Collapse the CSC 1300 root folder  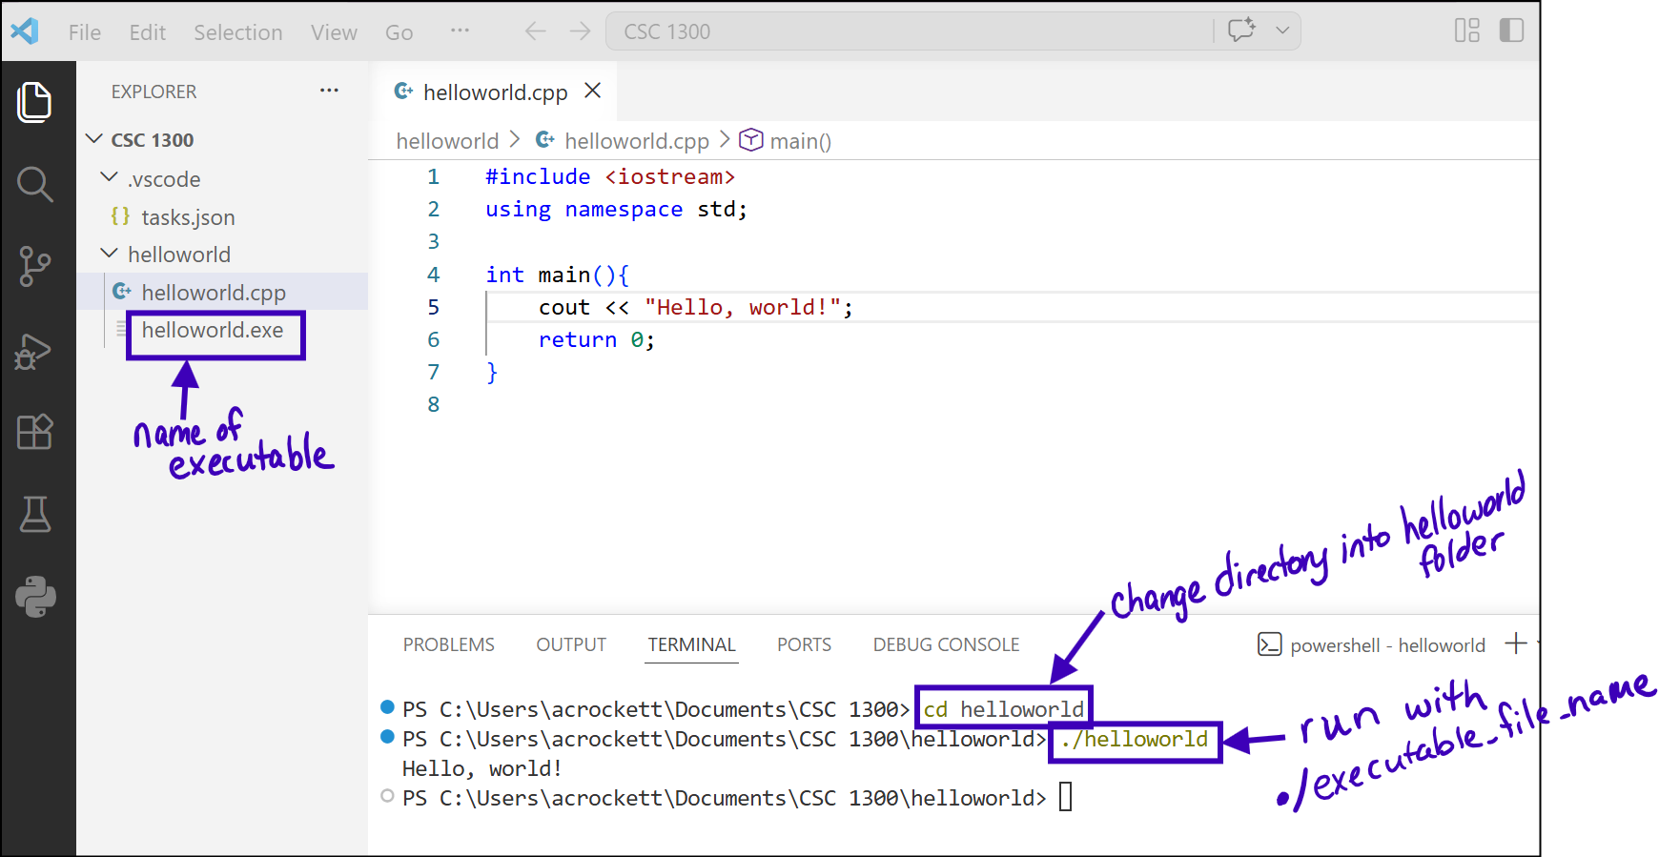(94, 139)
